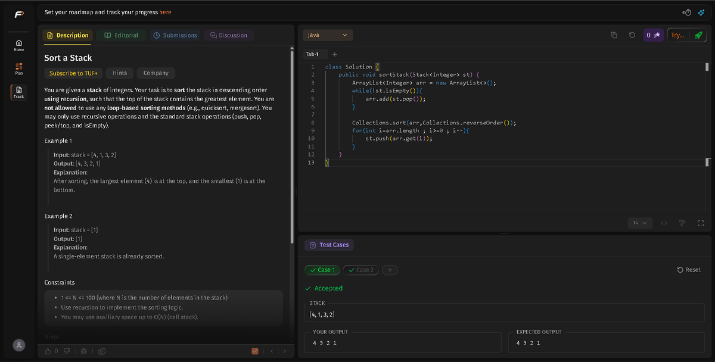The image size is (715, 362).
Task: Add a new test case with plus
Action: [x=390, y=270]
